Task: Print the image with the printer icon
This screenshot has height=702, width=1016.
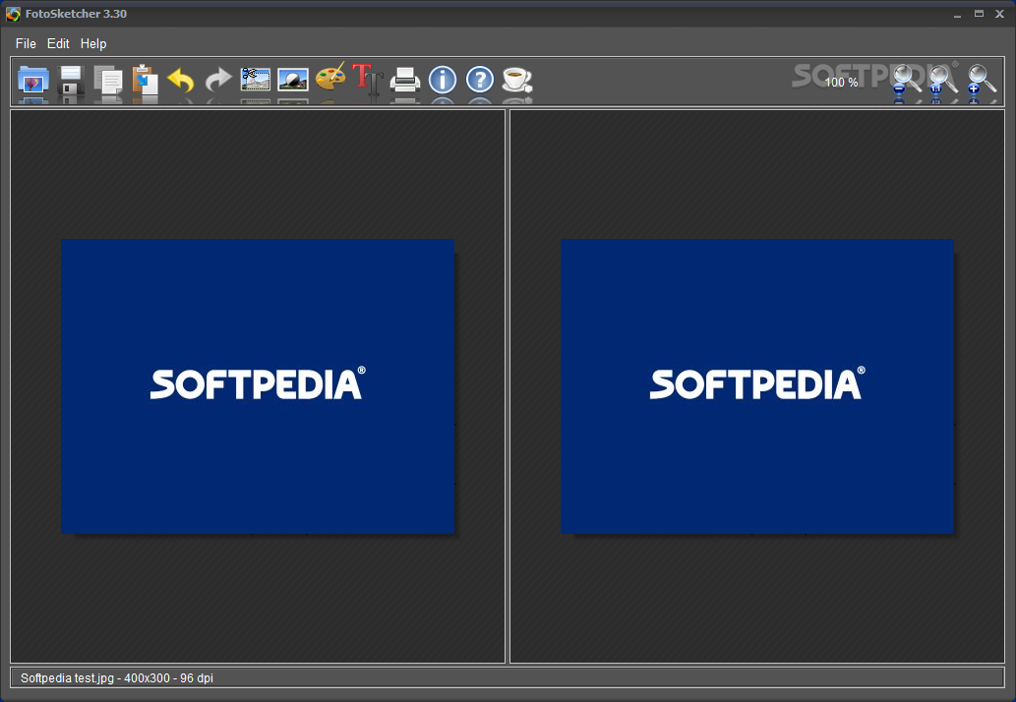Action: coord(405,81)
